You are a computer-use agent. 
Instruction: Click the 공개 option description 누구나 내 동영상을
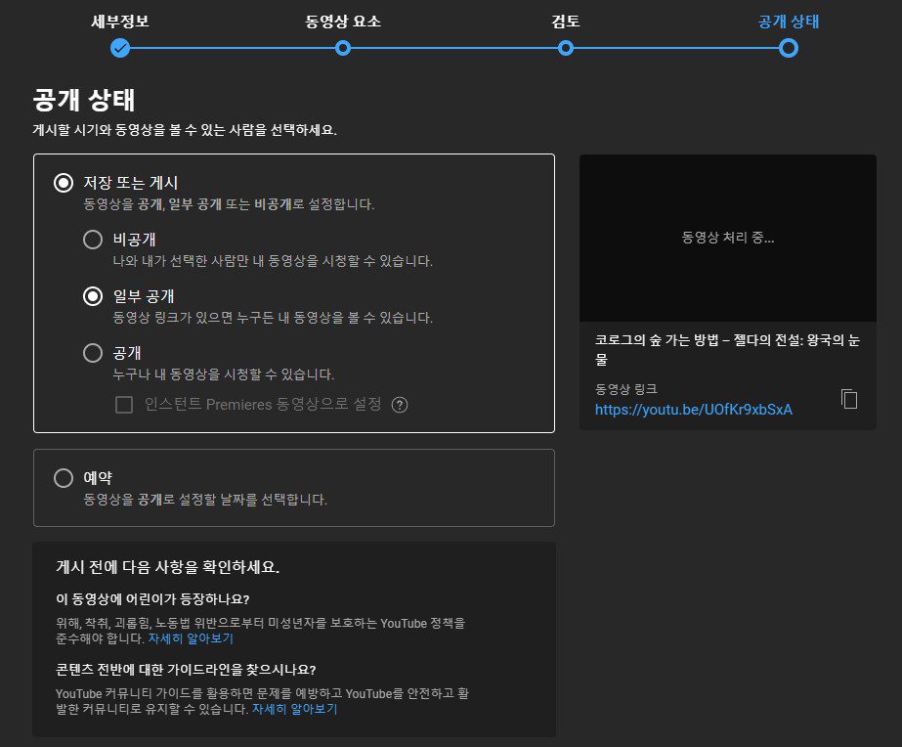(223, 374)
